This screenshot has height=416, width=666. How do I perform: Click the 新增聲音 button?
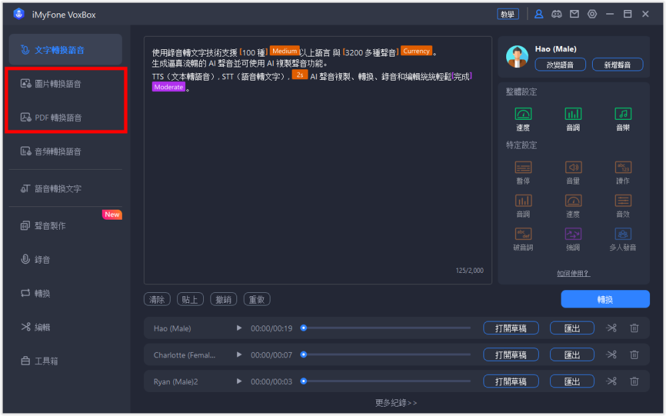[617, 65]
